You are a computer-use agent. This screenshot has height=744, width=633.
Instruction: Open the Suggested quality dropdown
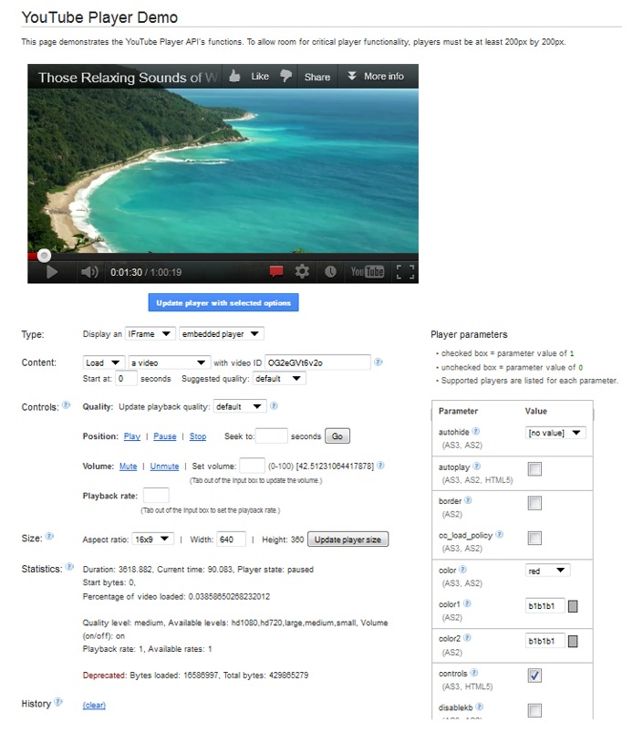tap(279, 379)
